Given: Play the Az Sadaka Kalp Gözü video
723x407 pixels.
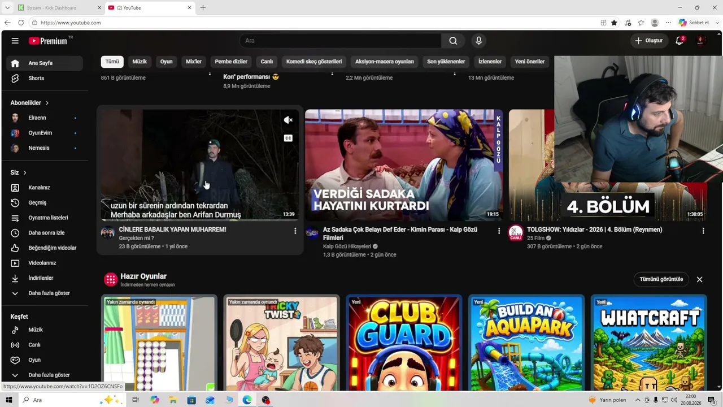Looking at the screenshot, I should [403, 165].
